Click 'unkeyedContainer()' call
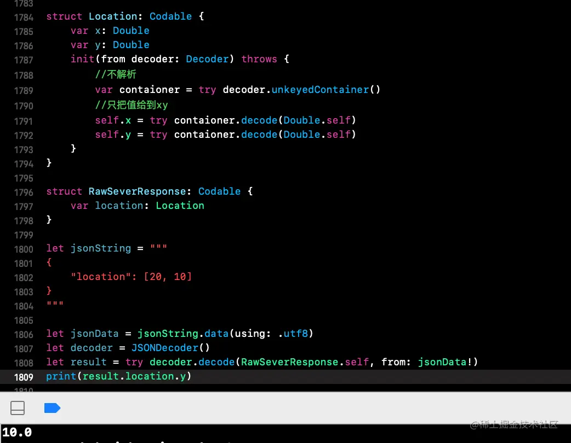 326,90
